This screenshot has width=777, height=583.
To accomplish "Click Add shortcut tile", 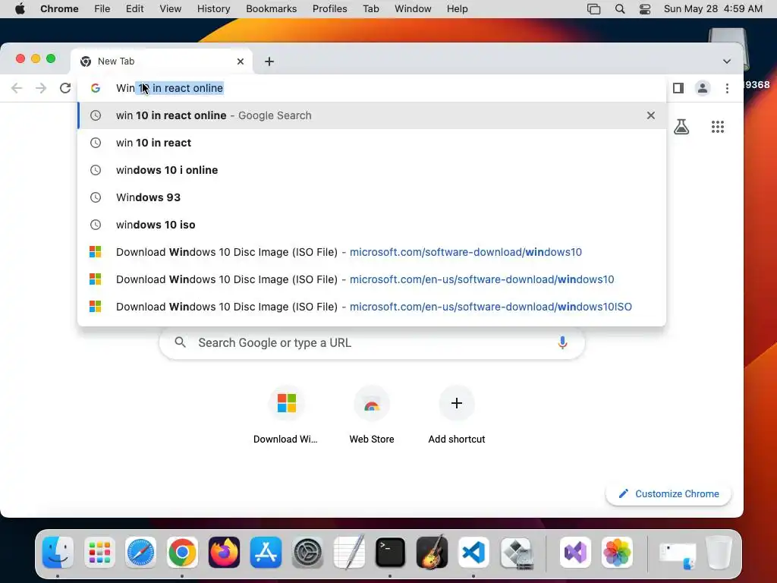I will [x=456, y=415].
